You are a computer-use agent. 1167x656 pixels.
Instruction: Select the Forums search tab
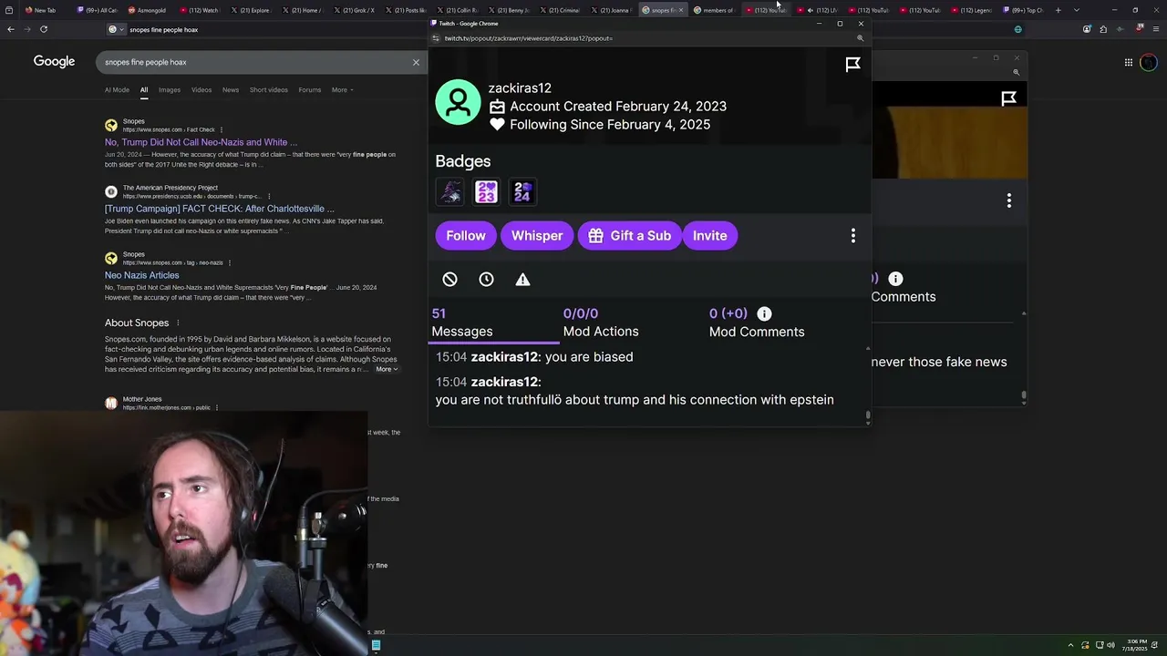point(310,90)
